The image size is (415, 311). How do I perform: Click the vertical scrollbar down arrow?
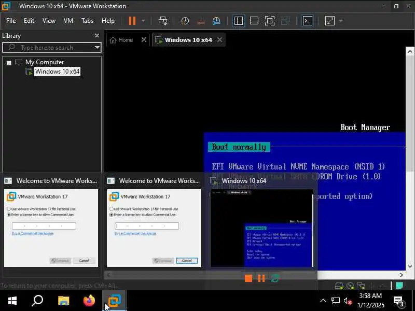pyautogui.click(x=410, y=266)
